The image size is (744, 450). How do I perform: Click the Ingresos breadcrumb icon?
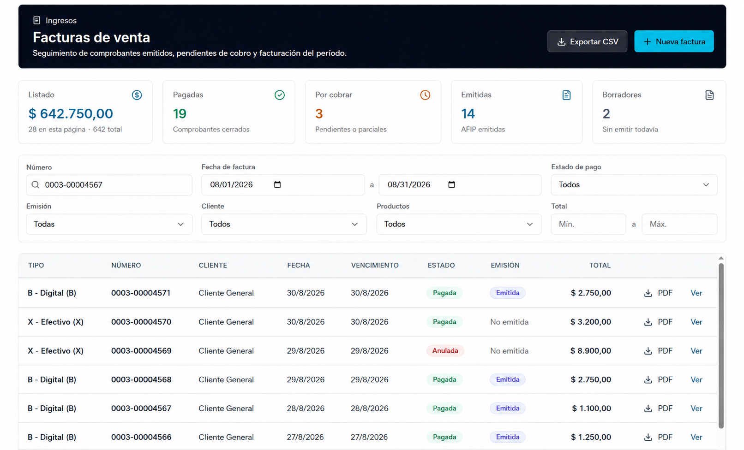click(37, 20)
